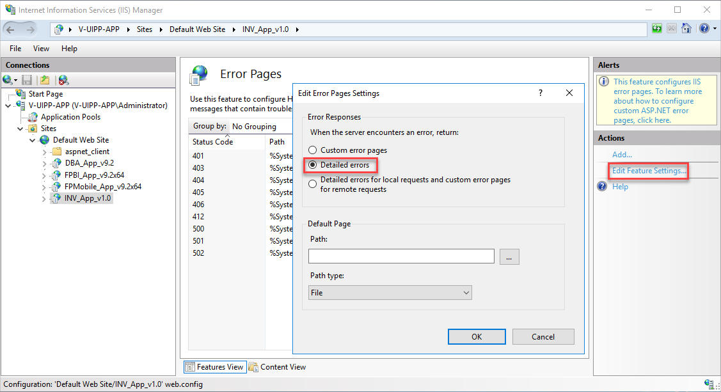721x392 pixels.
Task: Open the Path type dropdown showing File
Action: pyautogui.click(x=390, y=293)
